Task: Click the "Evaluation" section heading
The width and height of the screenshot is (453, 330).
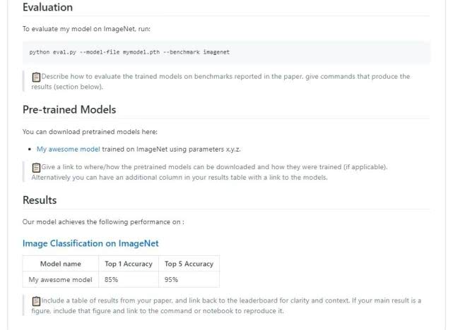Action: tap(47, 8)
